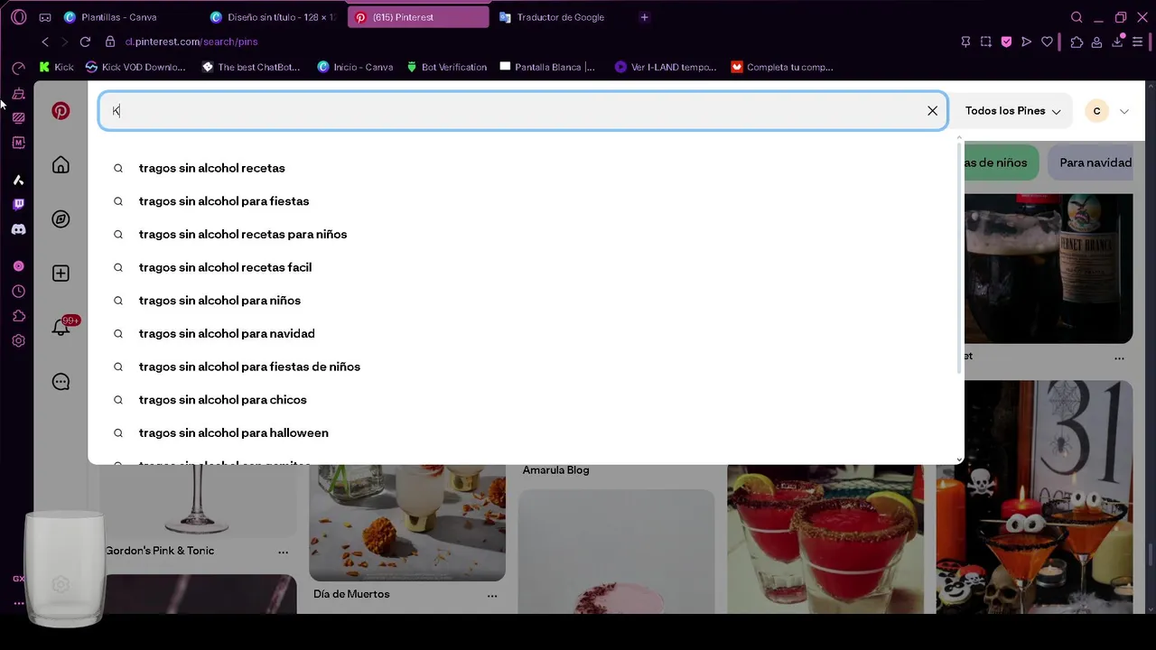Image resolution: width=1156 pixels, height=650 pixels.
Task: Switch to the Diseño sin título tab
Action: coord(273,17)
